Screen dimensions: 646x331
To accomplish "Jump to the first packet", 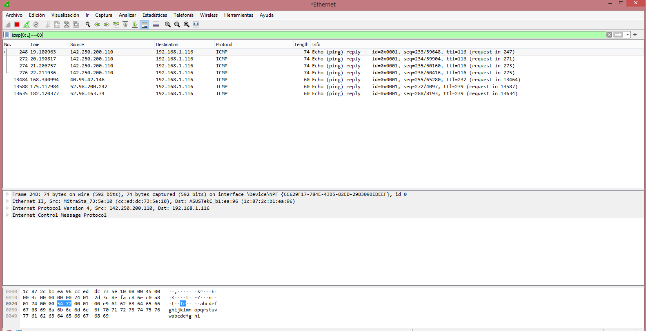I will click(125, 24).
